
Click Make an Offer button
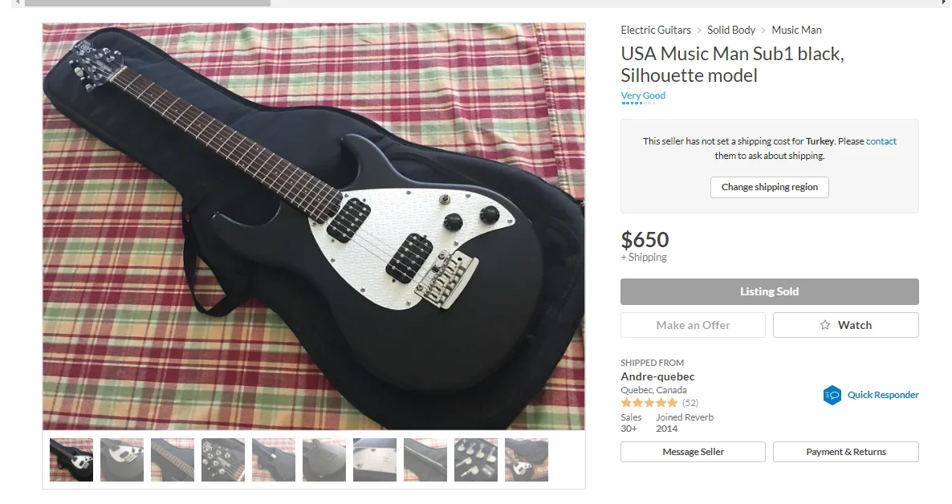pos(693,325)
